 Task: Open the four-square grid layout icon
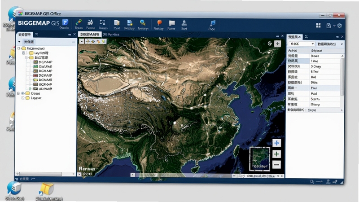pyautogui.click(x=318, y=26)
